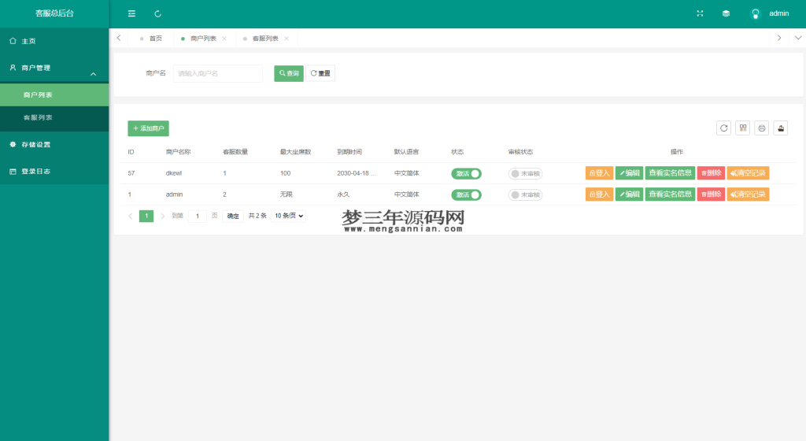Toggle fullscreen mode icon in header
Screen dimensions: 806x441
tap(700, 13)
